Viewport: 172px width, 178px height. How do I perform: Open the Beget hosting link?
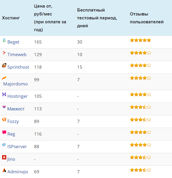(13, 42)
